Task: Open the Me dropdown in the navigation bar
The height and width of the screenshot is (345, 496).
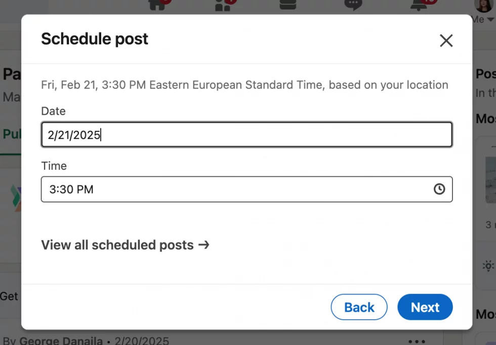Action: coord(483,19)
